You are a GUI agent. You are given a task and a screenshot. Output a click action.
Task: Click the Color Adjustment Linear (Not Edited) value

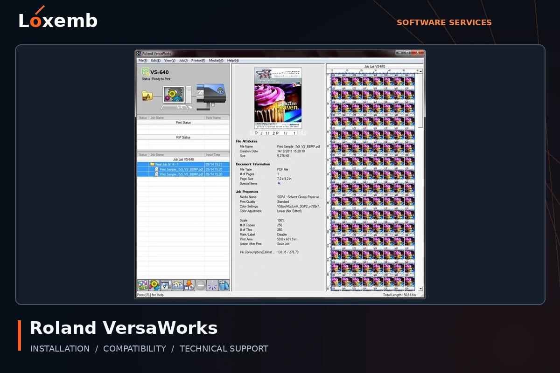(289, 211)
